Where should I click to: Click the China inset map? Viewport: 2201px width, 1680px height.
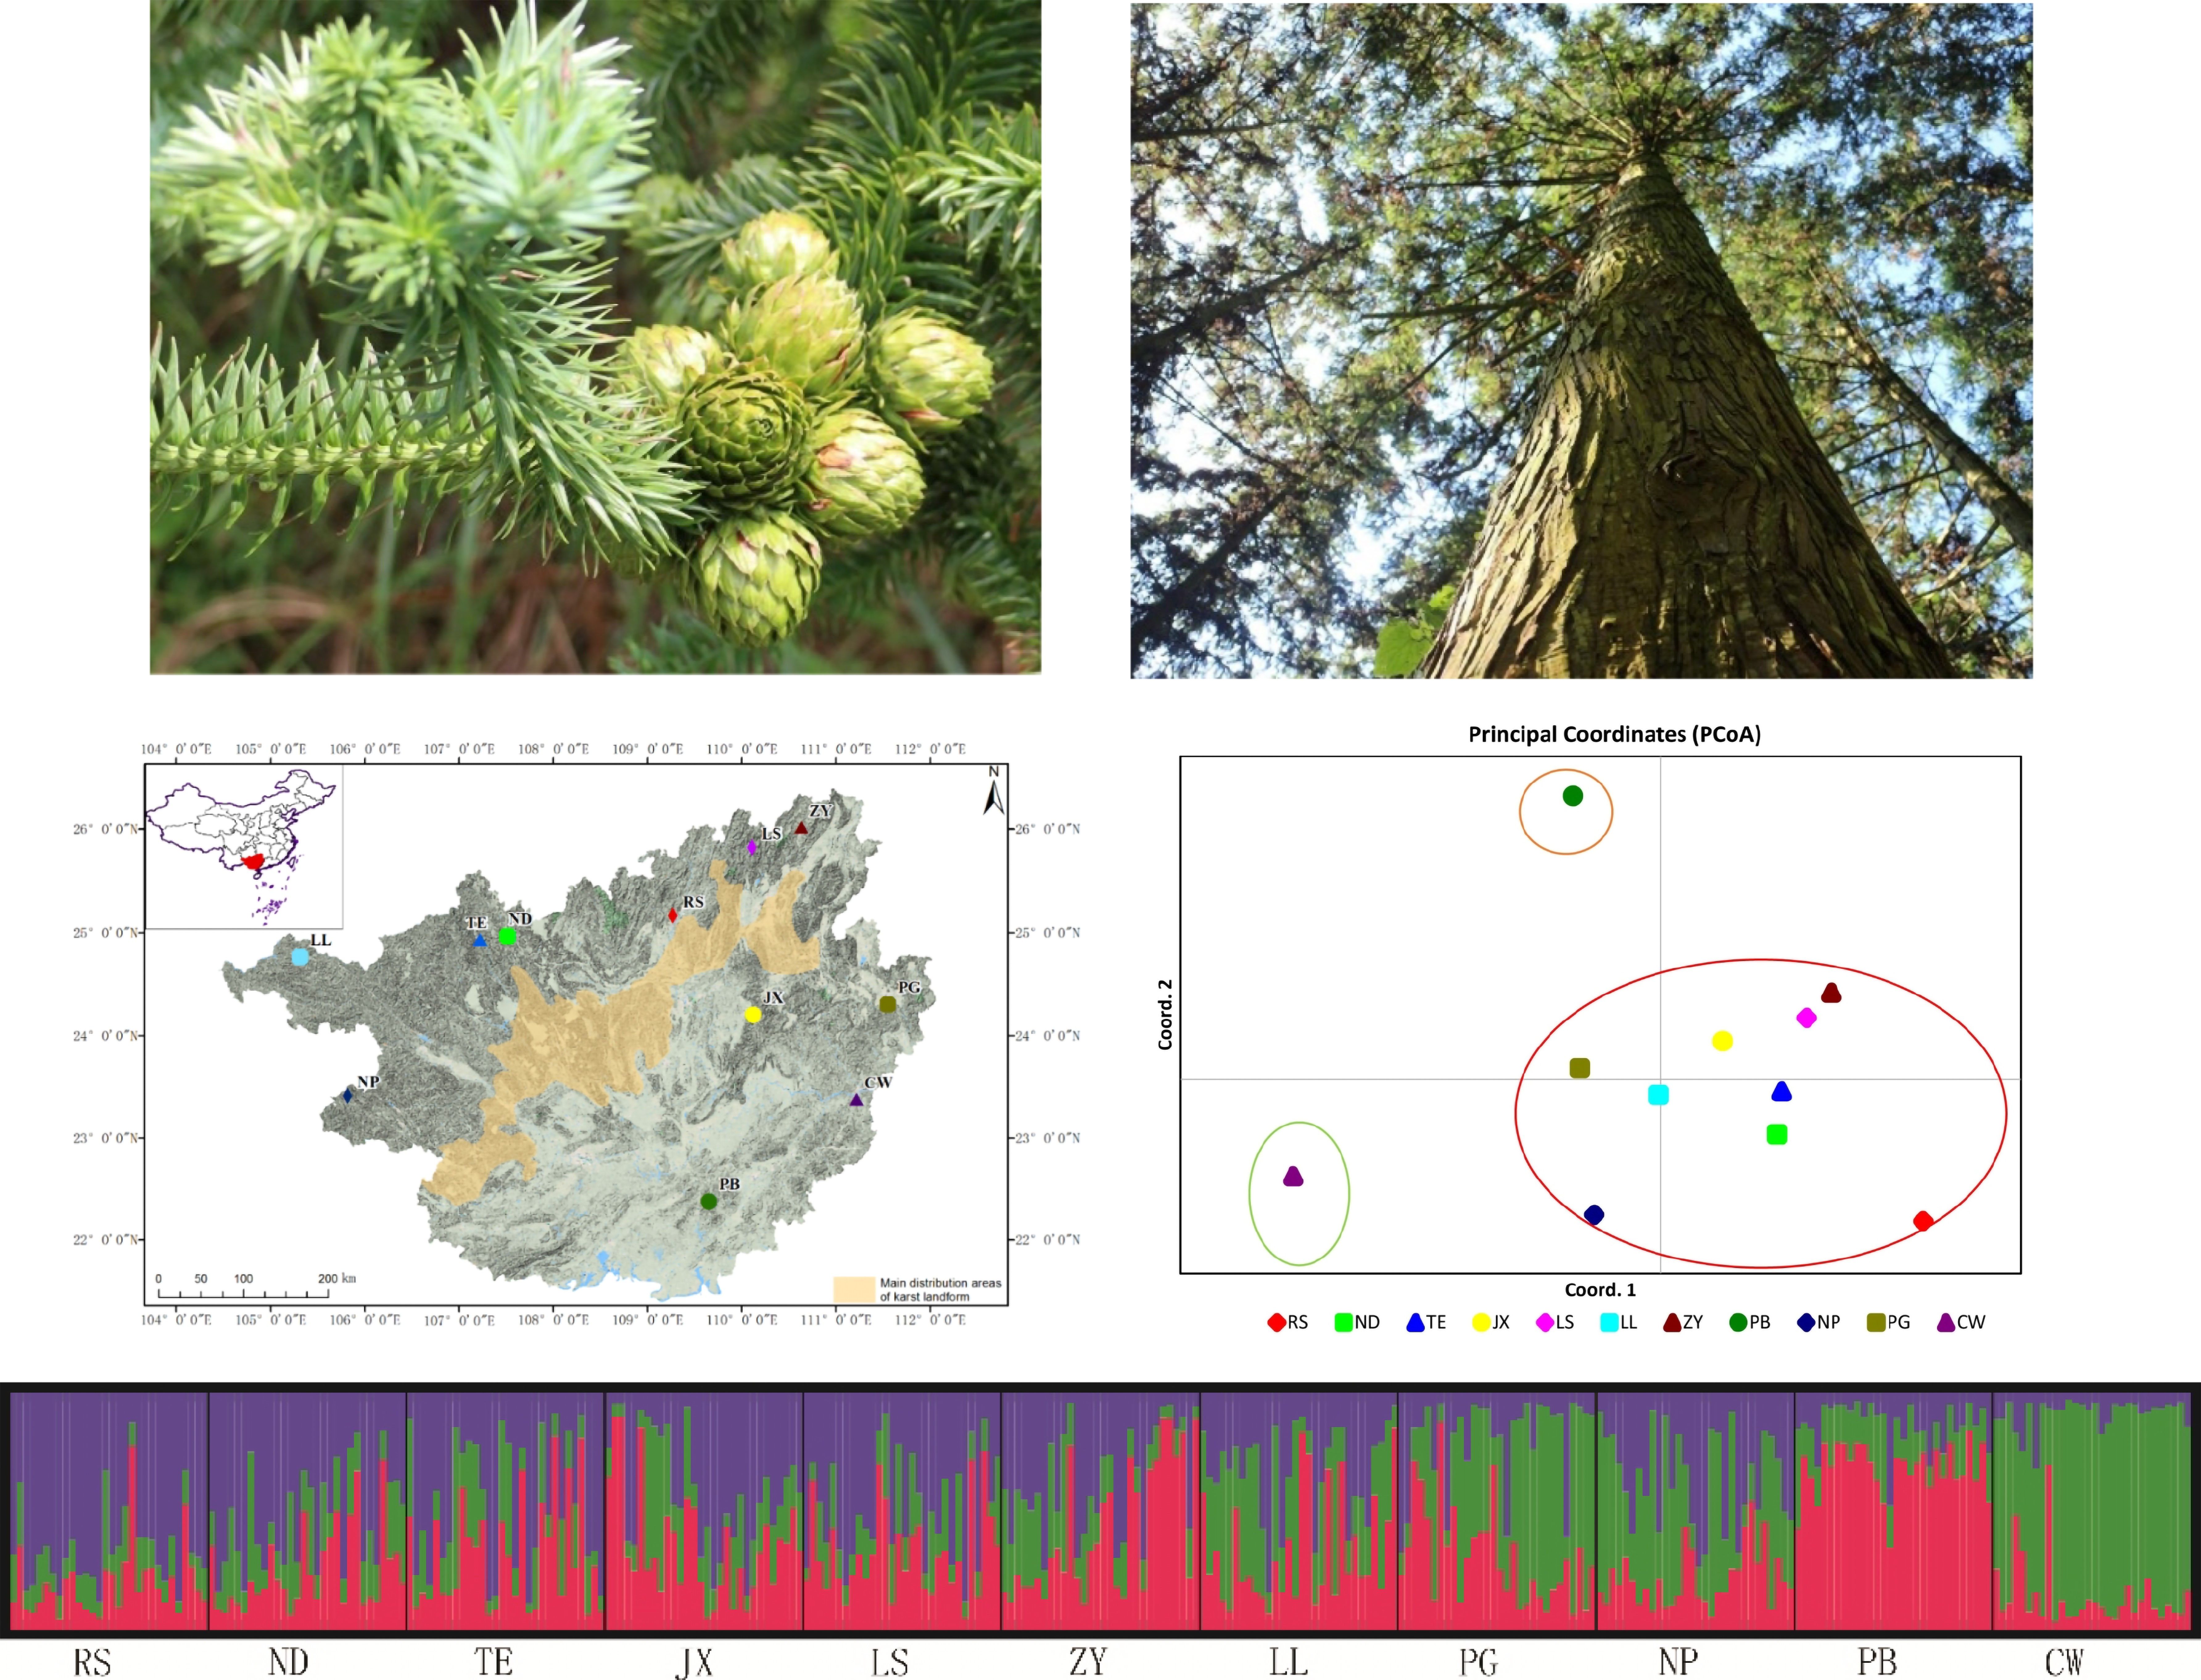244,847
